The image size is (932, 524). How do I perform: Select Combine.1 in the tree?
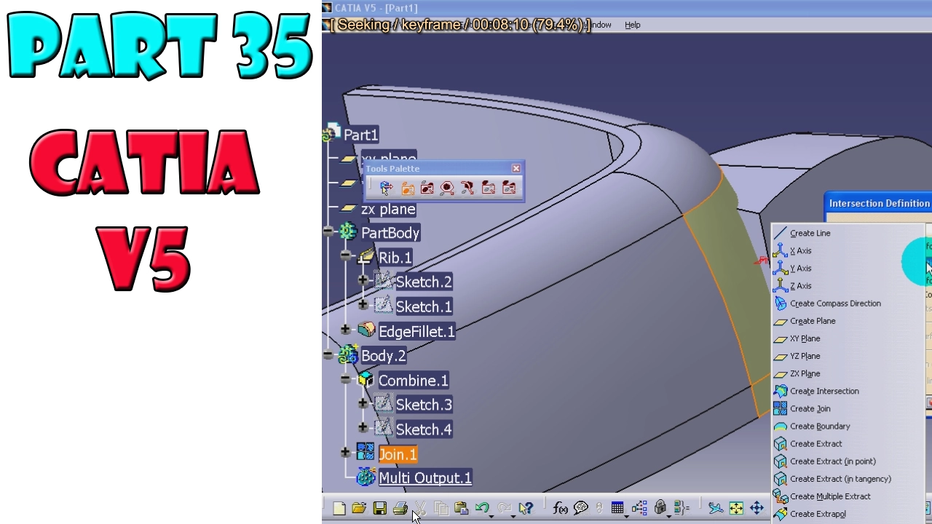pos(413,381)
